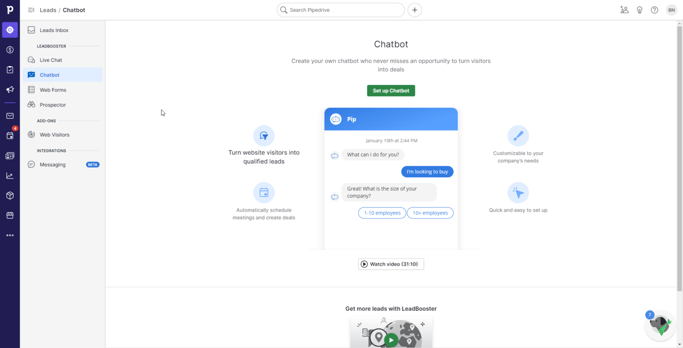Screen dimensions: 683x348
Task: Click the quick add plus button
Action: tap(414, 10)
